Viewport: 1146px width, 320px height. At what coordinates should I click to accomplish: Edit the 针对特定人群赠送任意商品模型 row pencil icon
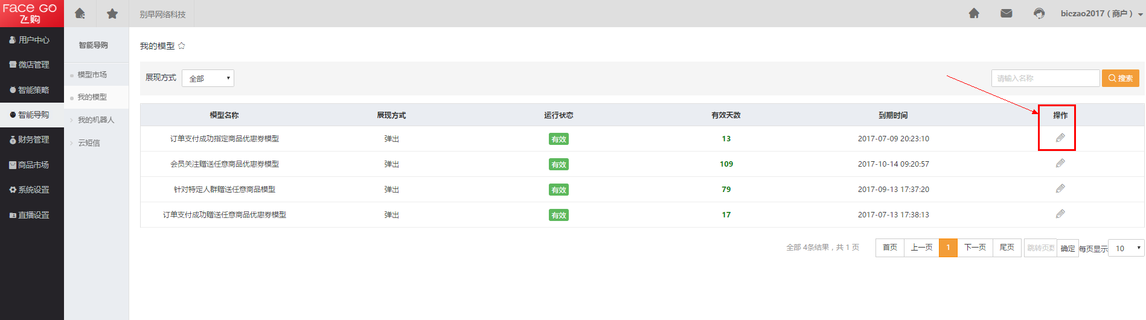coord(1060,189)
